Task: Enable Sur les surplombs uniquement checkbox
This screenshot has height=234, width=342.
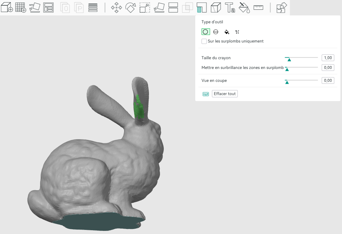Action: [204, 41]
